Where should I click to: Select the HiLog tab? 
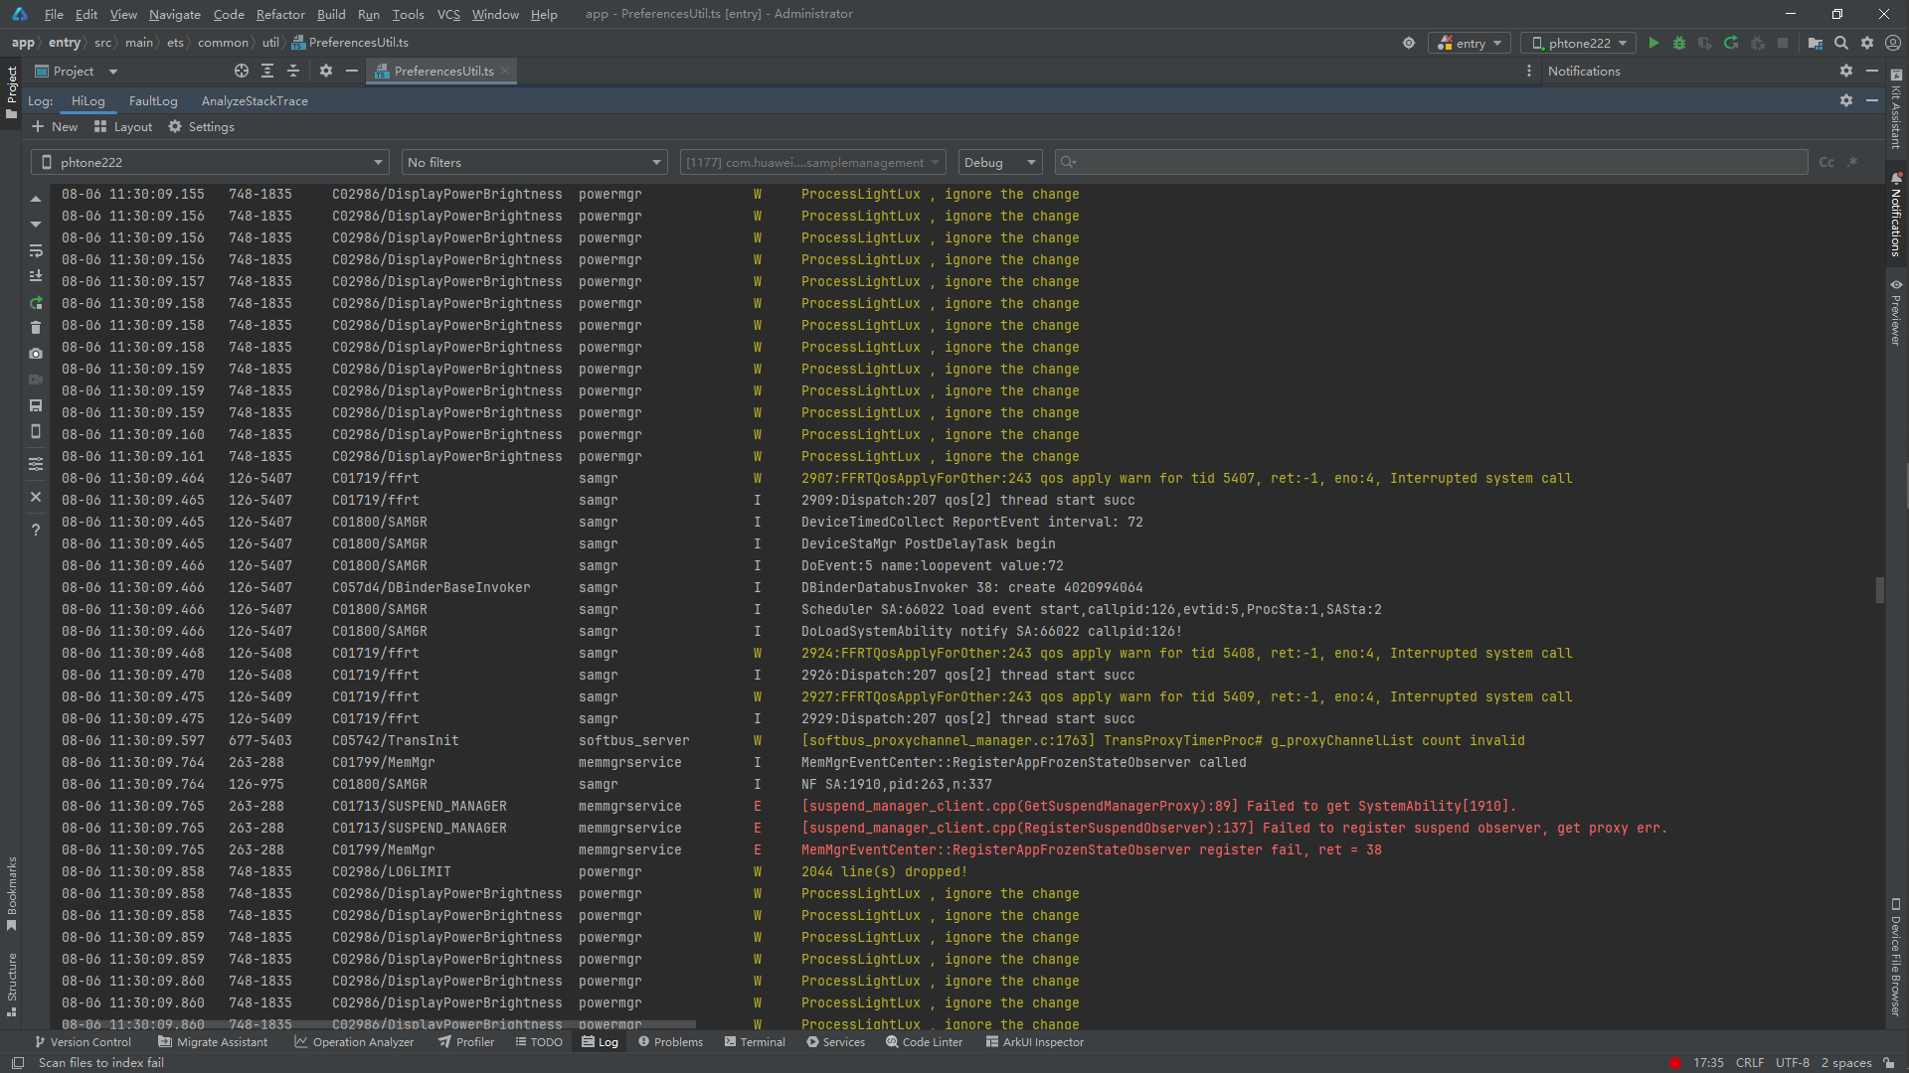point(87,100)
